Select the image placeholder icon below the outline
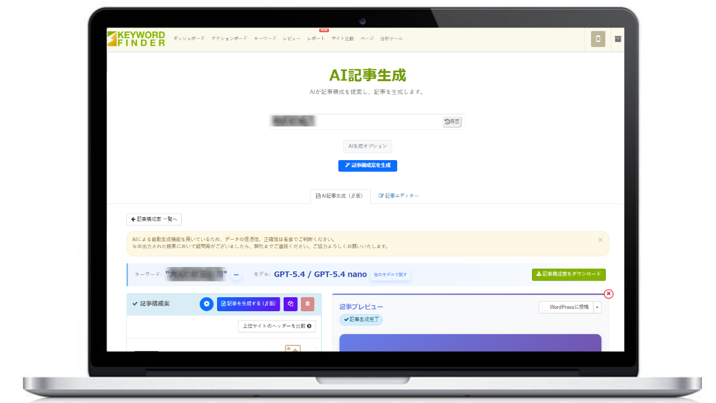The image size is (716, 403). click(x=293, y=350)
